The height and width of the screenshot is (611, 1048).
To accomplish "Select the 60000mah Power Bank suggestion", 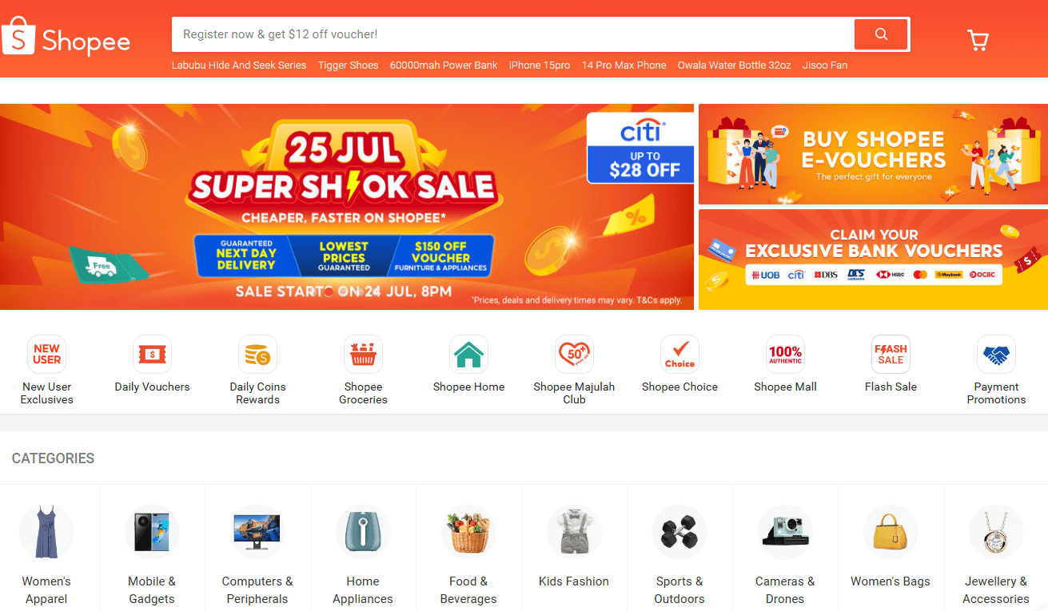I will [444, 65].
